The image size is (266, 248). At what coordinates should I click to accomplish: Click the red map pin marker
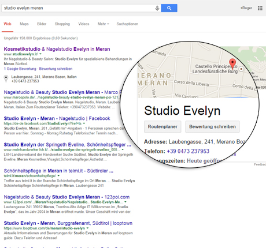(232, 64)
